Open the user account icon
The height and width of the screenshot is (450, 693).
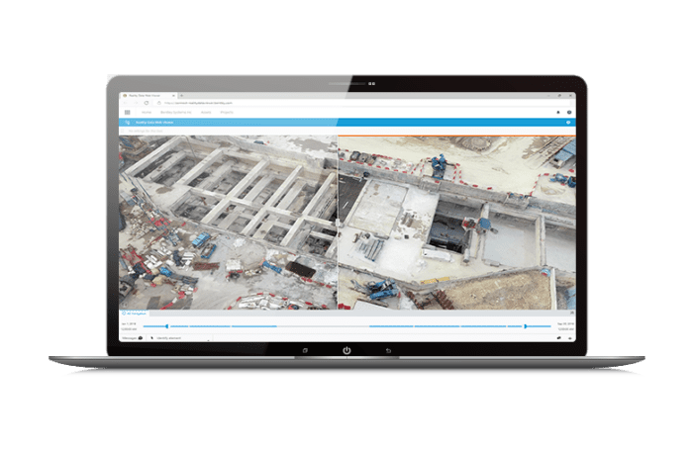coord(569,112)
